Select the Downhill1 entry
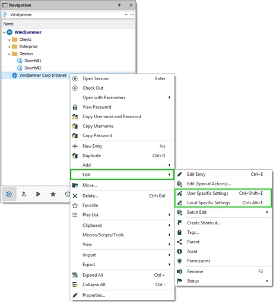The image size is (276, 304). coord(33,61)
